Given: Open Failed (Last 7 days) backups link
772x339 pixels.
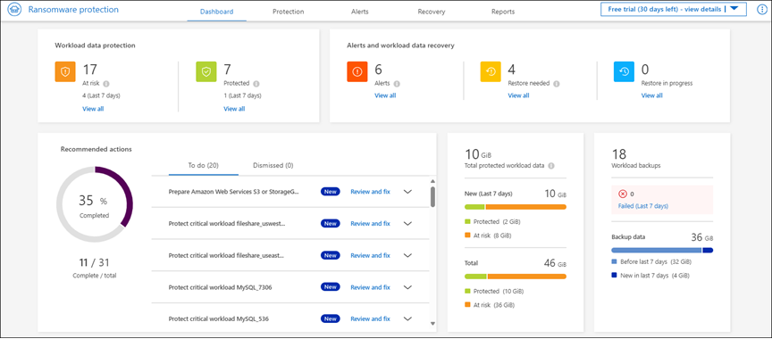Looking at the screenshot, I should pos(643,206).
